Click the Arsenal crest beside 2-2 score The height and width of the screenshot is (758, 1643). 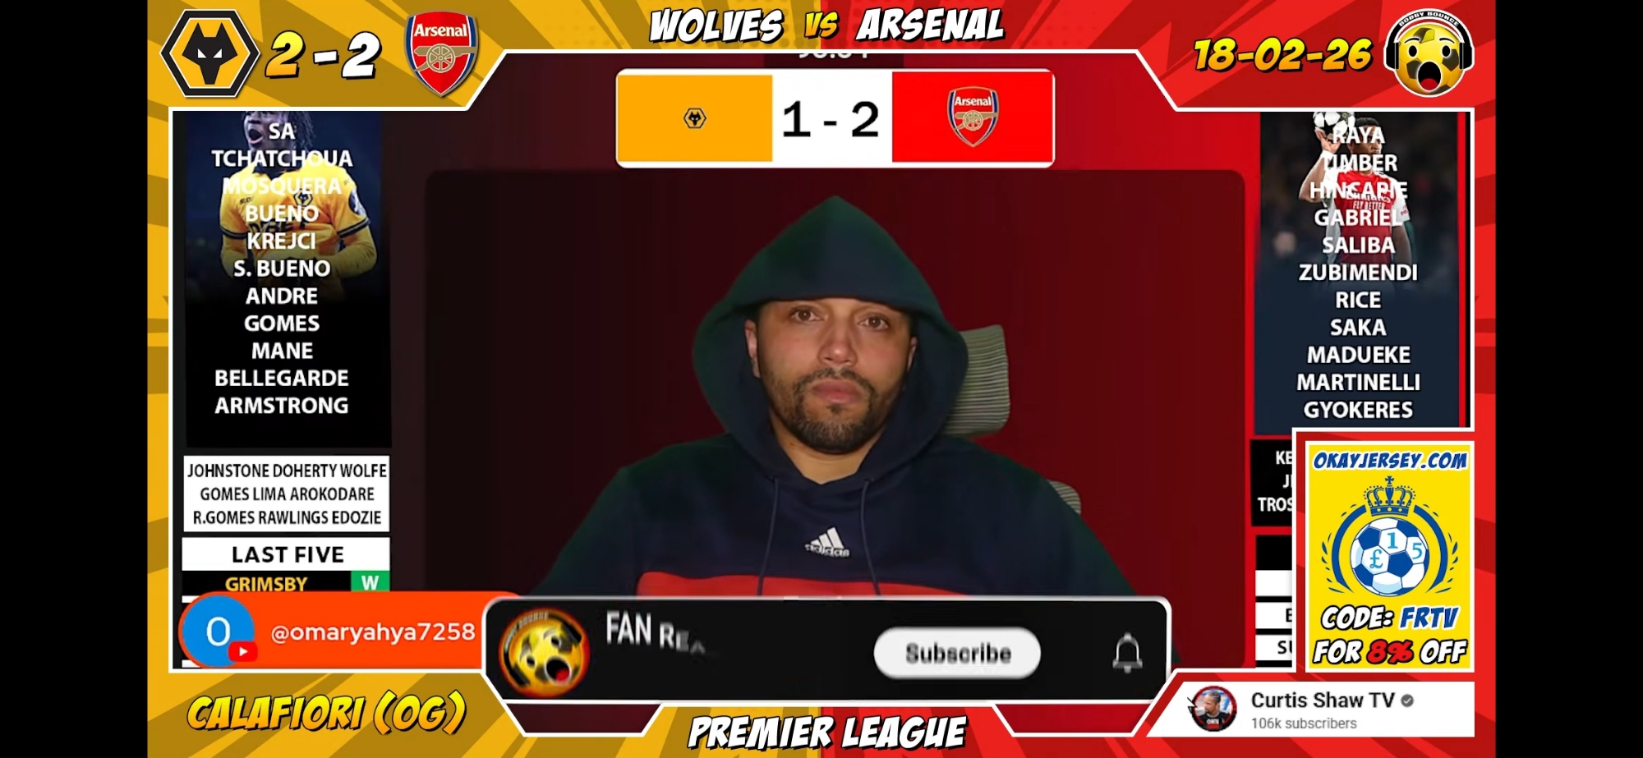pos(441,55)
